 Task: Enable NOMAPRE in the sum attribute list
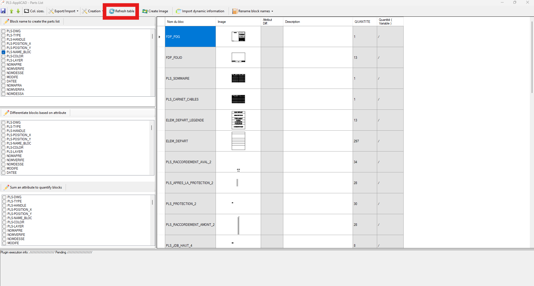point(4,231)
